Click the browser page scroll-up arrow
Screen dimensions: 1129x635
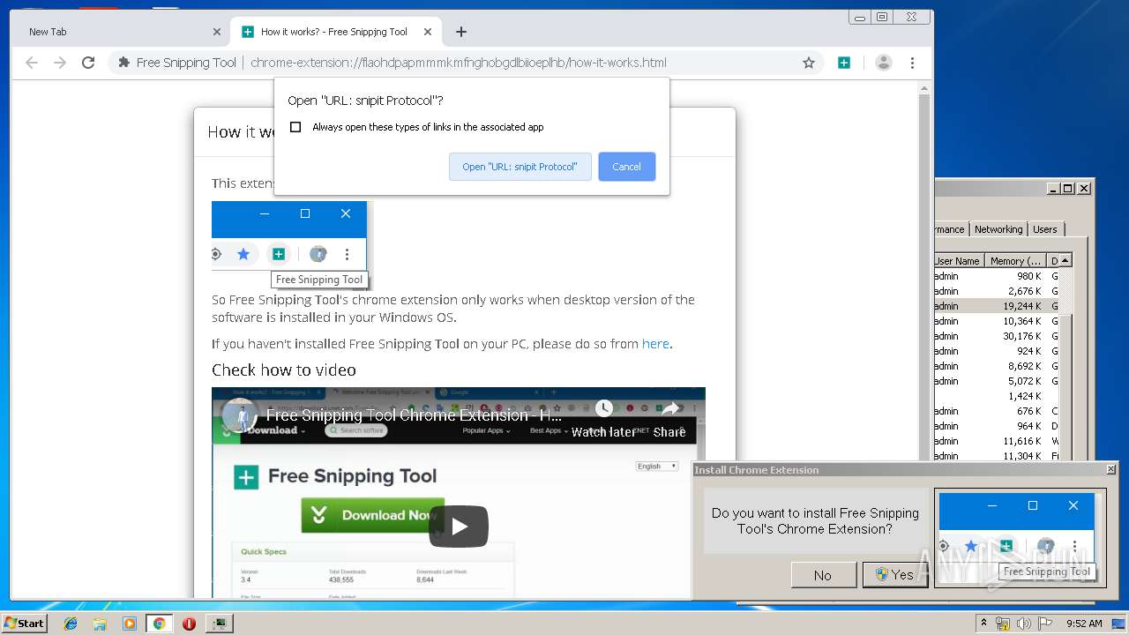924,88
